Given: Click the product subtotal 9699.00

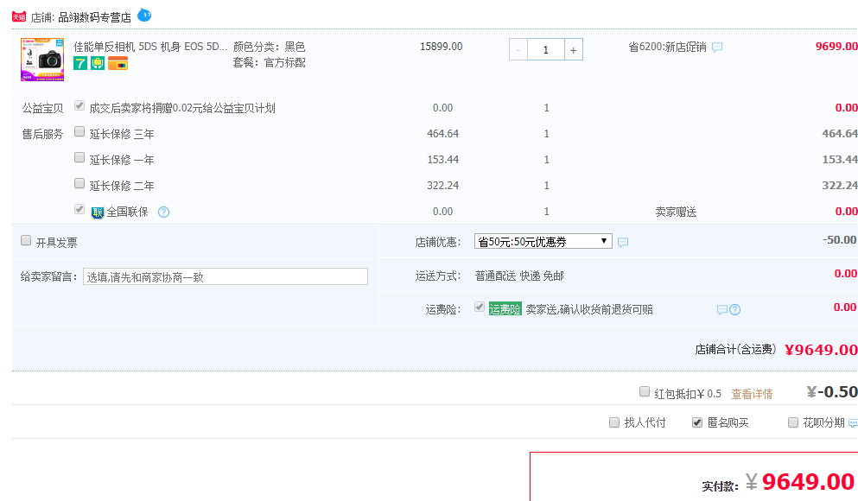Looking at the screenshot, I should coord(836,47).
